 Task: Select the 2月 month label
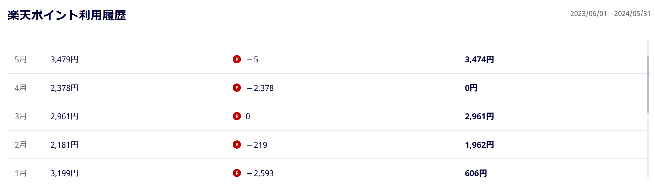(21, 145)
